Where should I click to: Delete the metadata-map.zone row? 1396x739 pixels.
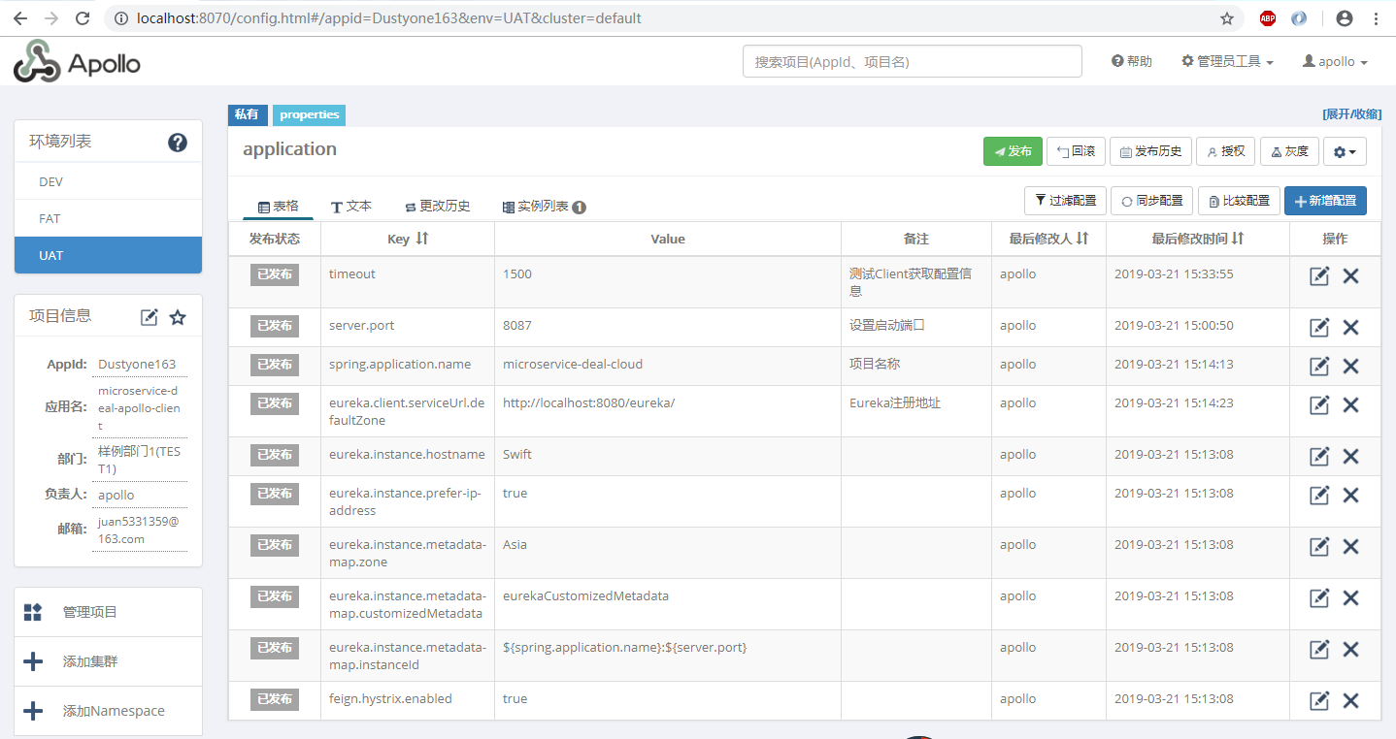point(1350,547)
